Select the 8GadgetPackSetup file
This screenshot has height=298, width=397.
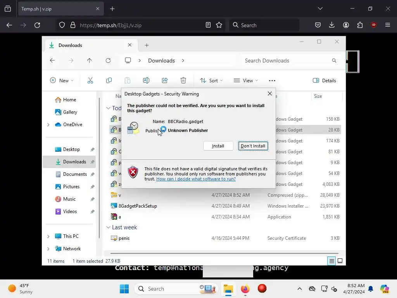click(138, 206)
